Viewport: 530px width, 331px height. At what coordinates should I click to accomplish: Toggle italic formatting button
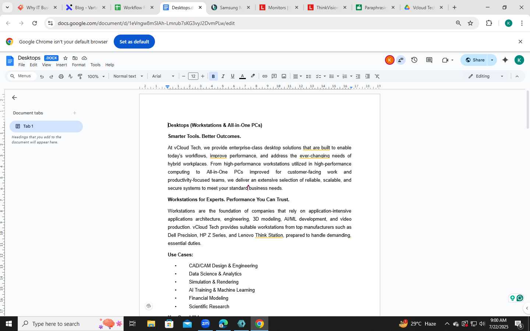click(223, 76)
